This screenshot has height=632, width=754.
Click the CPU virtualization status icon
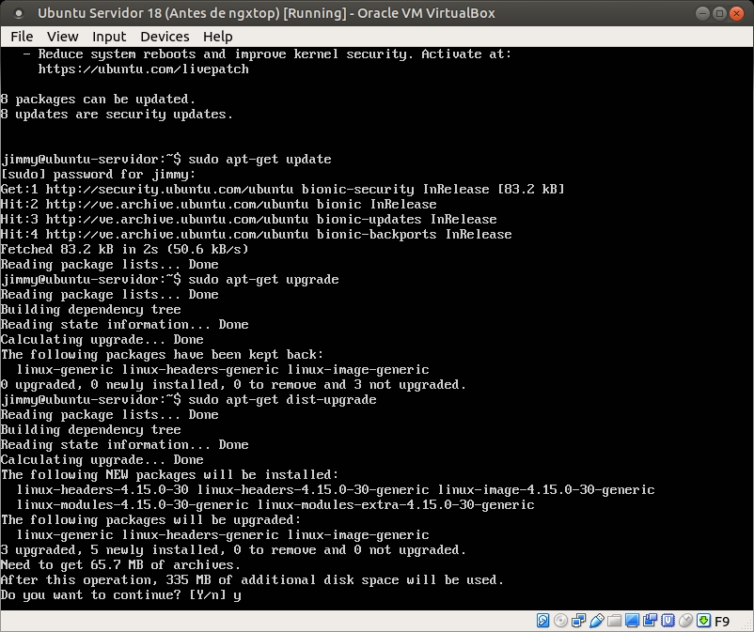[x=668, y=621]
